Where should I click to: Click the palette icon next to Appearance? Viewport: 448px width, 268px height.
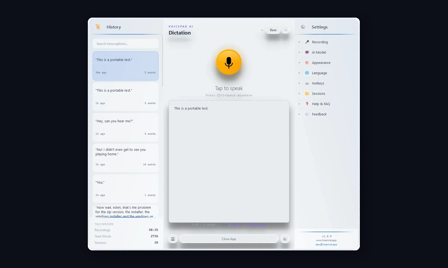click(307, 62)
